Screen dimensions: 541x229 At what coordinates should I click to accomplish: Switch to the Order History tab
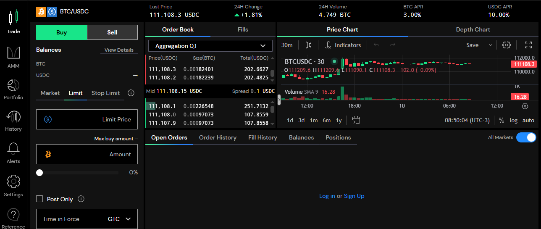[x=218, y=137]
